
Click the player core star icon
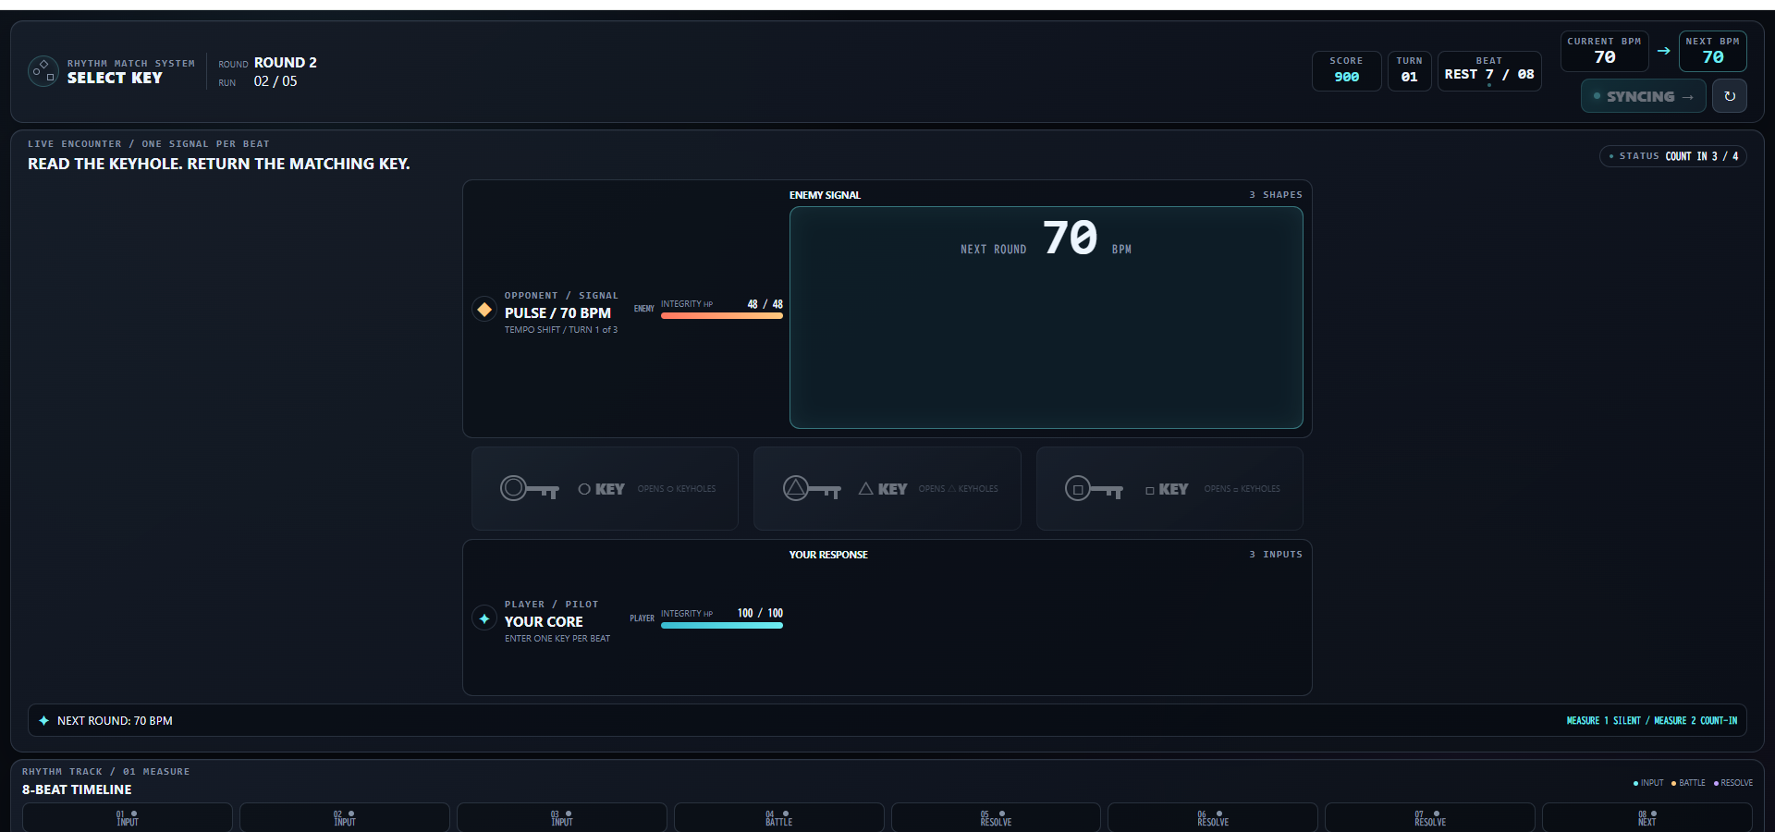point(484,618)
